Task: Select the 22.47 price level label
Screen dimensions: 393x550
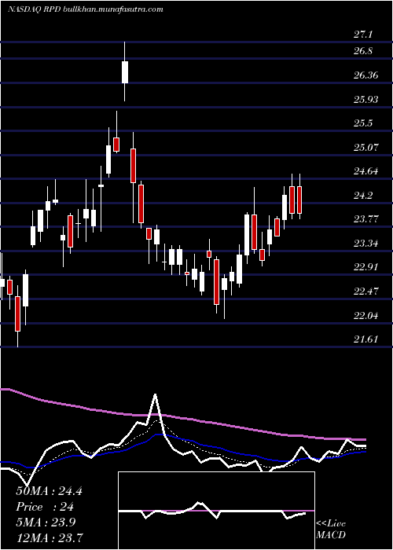Action: (x=365, y=291)
